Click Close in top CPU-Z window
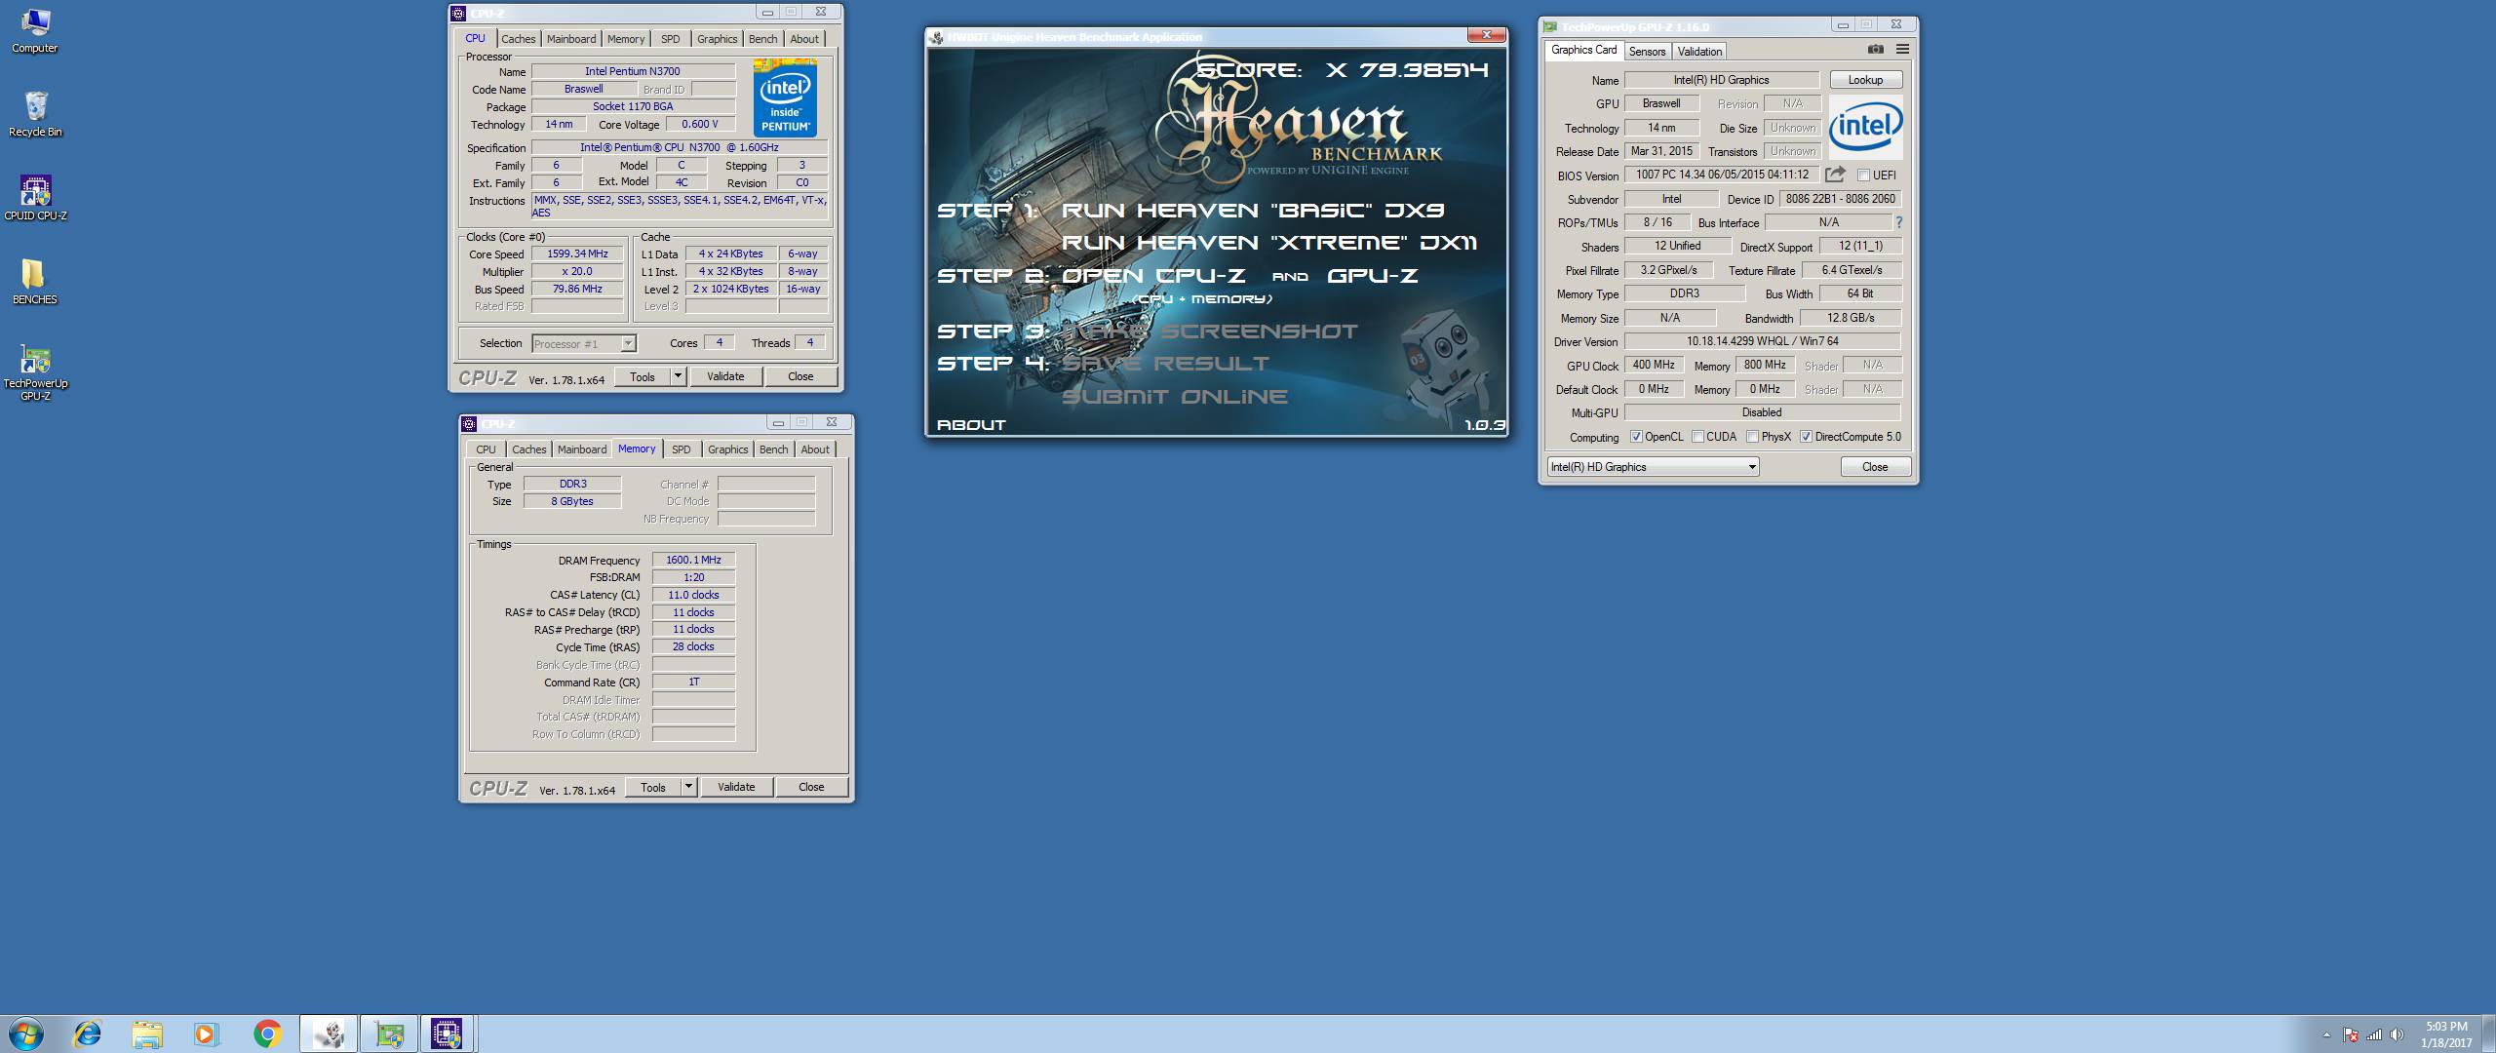Screen dimensions: 2496x1053 pos(800,376)
